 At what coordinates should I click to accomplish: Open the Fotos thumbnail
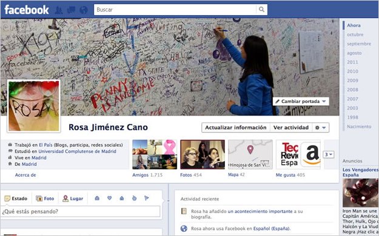[x=203, y=154]
